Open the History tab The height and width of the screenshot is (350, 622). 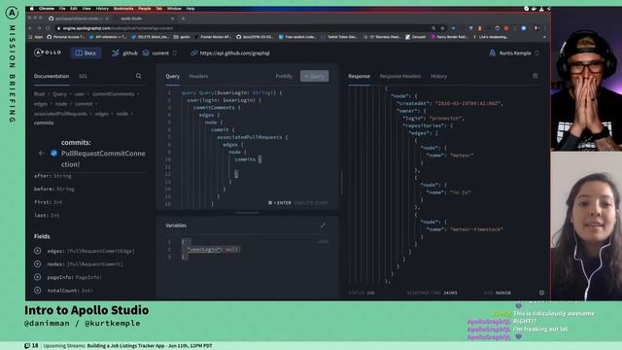(x=438, y=76)
